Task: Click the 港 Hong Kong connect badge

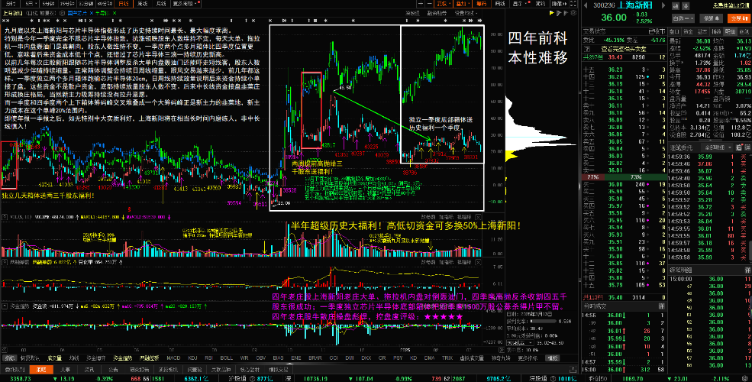Action: point(686,6)
